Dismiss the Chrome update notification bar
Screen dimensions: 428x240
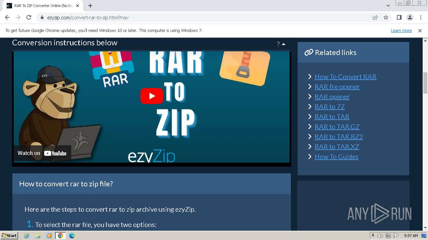pos(420,31)
